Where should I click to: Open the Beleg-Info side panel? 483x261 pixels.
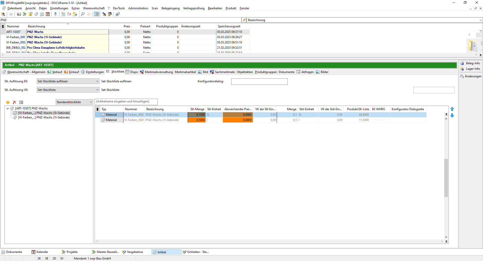click(x=470, y=63)
